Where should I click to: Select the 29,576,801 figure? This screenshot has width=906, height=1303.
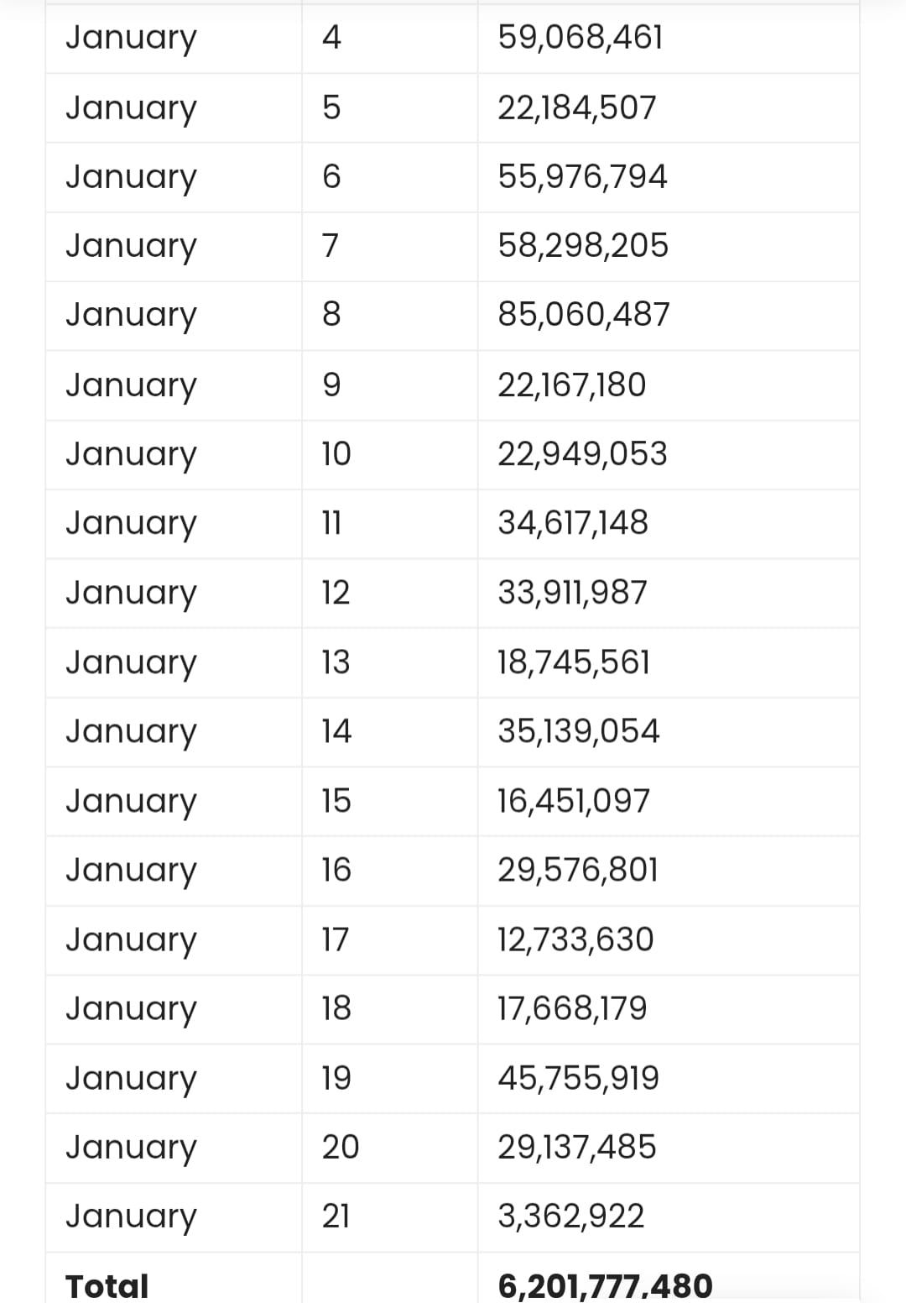[578, 869]
